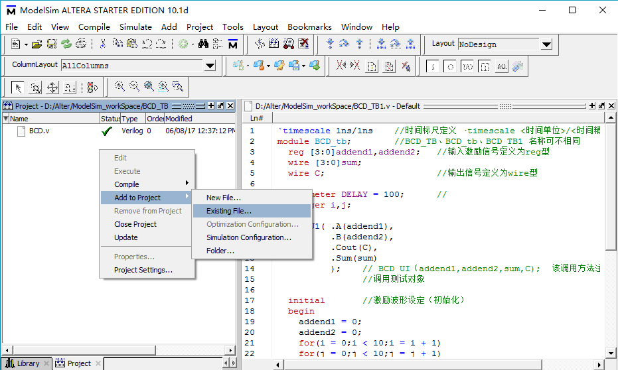
Task: Click the Simulate icon with wheels
Action: [x=289, y=44]
